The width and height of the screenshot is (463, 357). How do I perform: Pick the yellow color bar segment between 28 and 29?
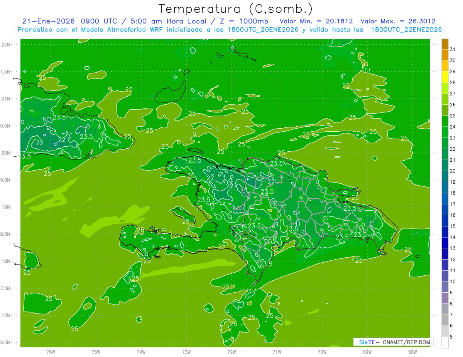click(x=445, y=77)
